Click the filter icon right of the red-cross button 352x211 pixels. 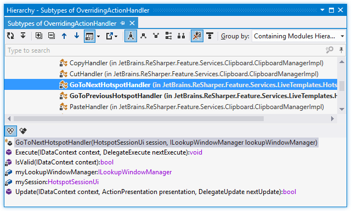(x=209, y=36)
